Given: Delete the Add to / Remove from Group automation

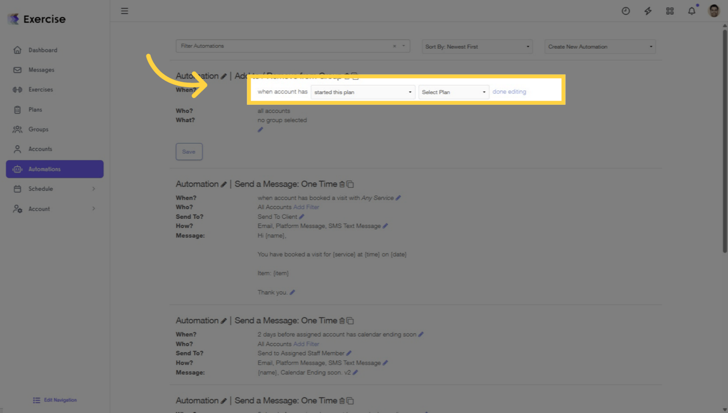Looking at the screenshot, I should point(347,76).
